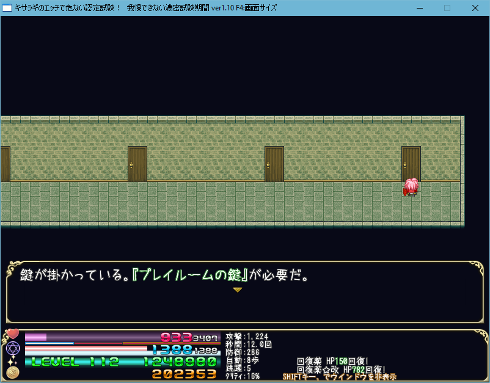Advance dialogue via the gold down arrow
This screenshot has width=490, height=383.
[x=238, y=290]
